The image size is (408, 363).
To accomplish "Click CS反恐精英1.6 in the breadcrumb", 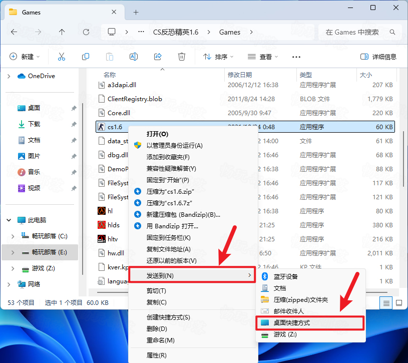I will click(176, 32).
